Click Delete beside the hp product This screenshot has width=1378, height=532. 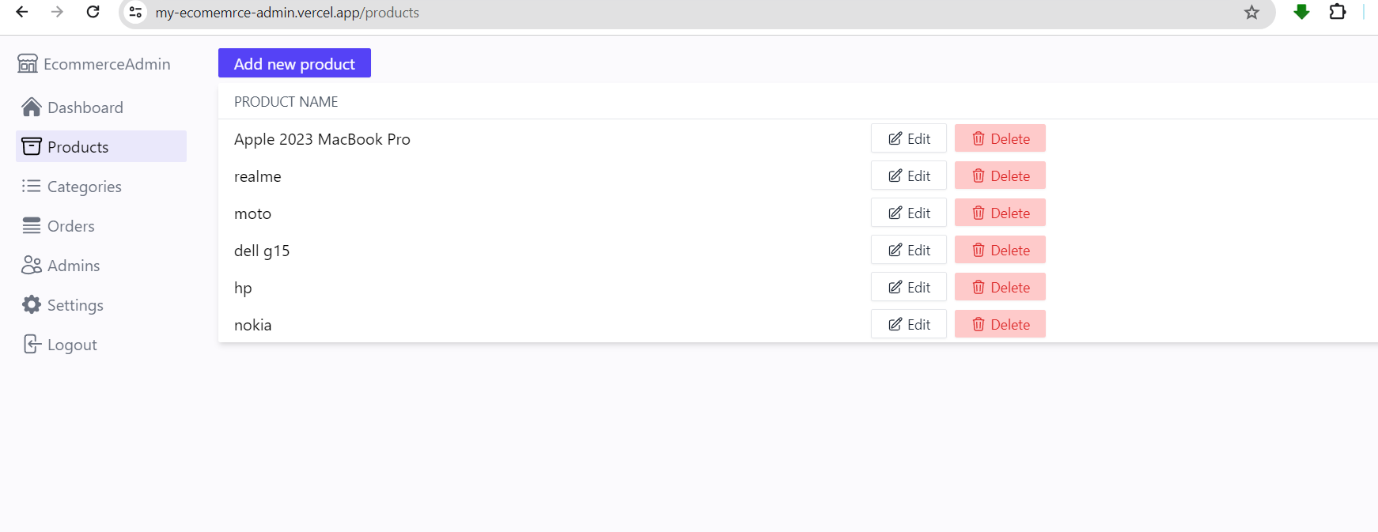(x=1000, y=286)
